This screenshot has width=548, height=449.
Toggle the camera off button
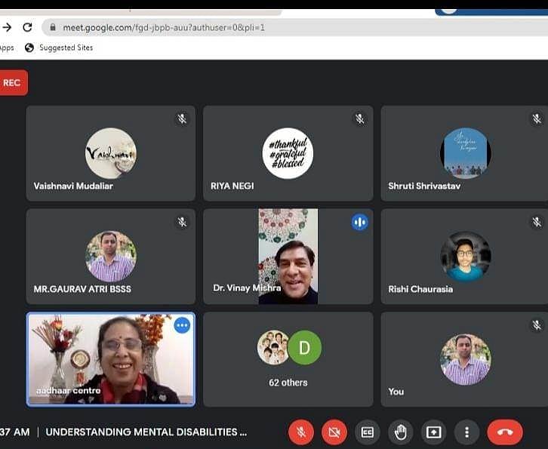(x=334, y=432)
